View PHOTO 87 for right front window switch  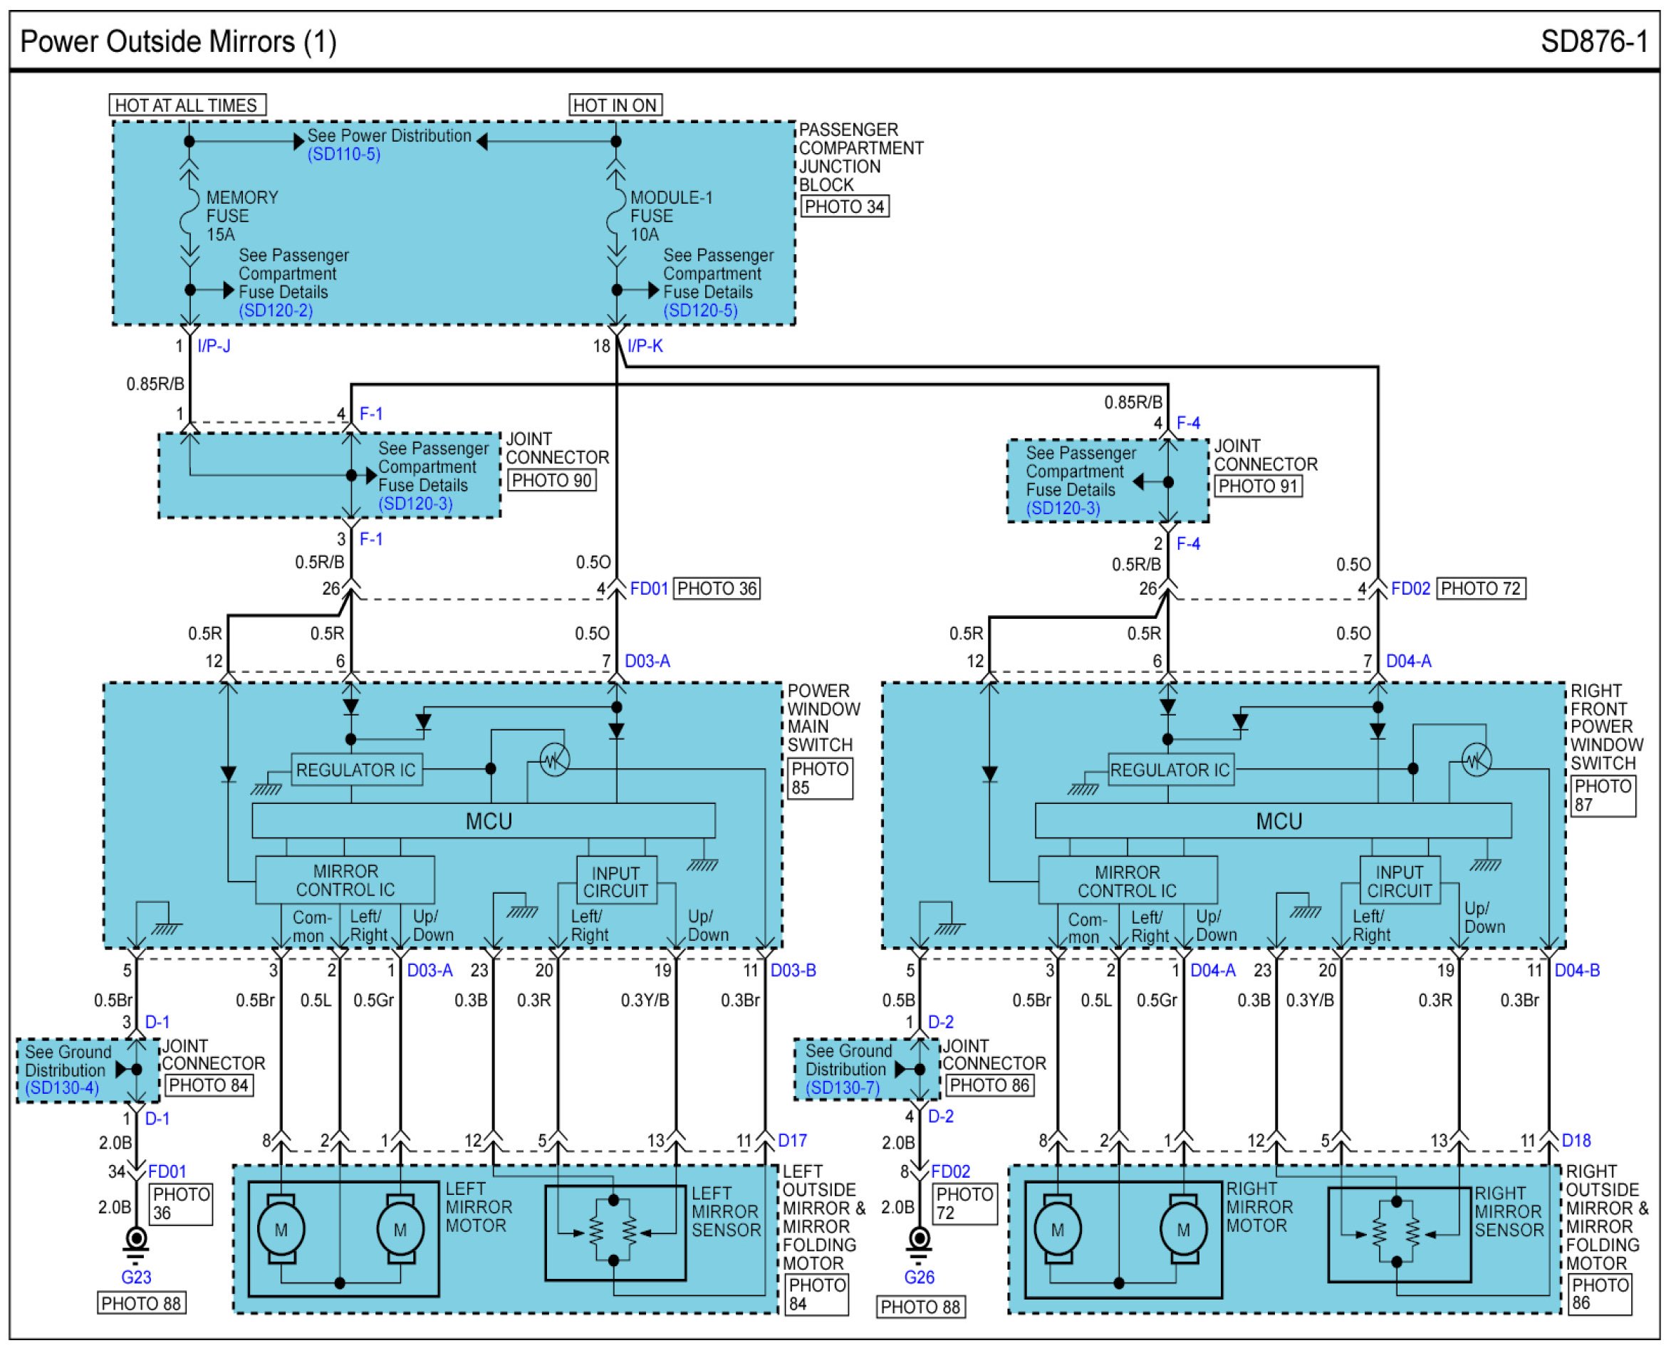pyautogui.click(x=1603, y=795)
